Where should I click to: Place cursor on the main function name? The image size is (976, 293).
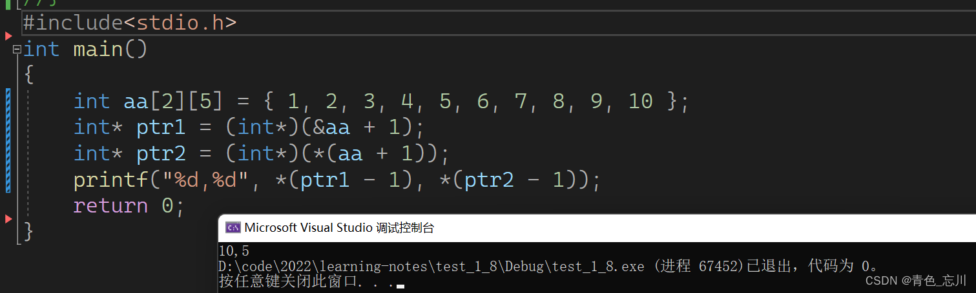(x=98, y=50)
